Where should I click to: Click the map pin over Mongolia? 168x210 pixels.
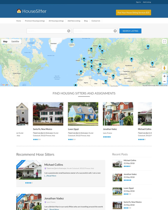click(152, 64)
